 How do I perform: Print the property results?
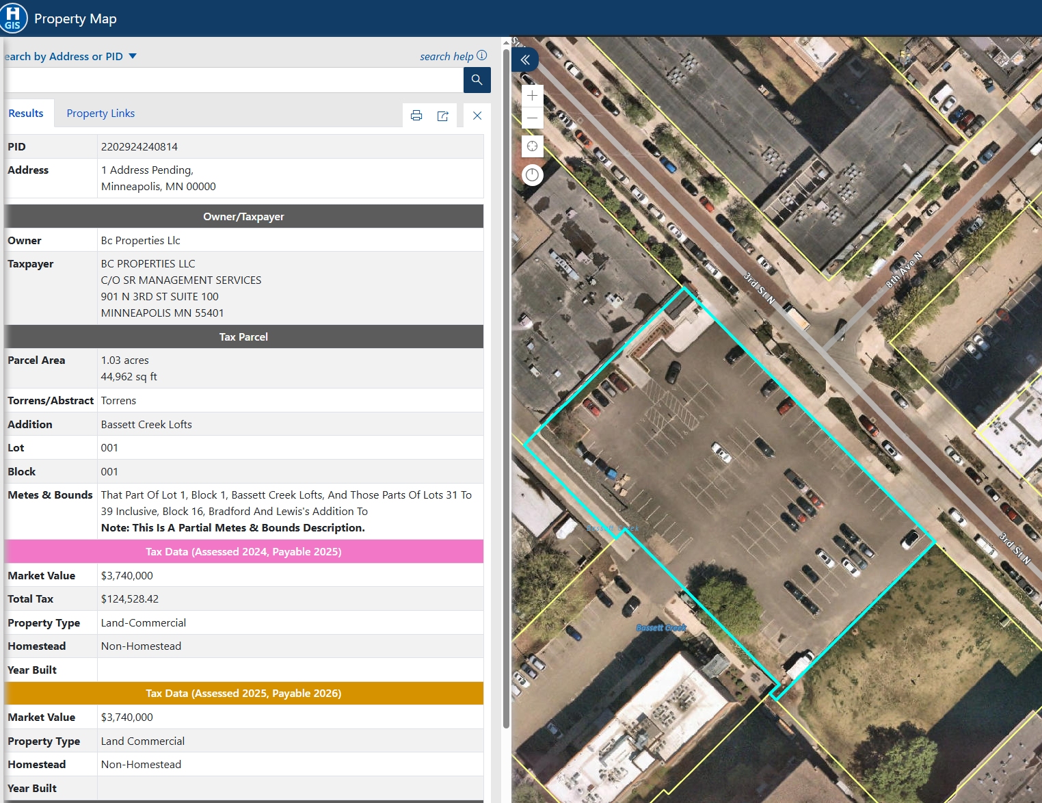pyautogui.click(x=416, y=116)
